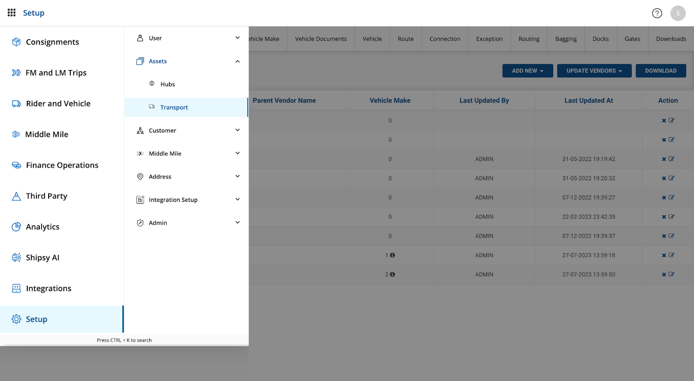Viewport: 694px width, 381px height.
Task: Click info icon beside vehicle make count 1
Action: pyautogui.click(x=393, y=255)
